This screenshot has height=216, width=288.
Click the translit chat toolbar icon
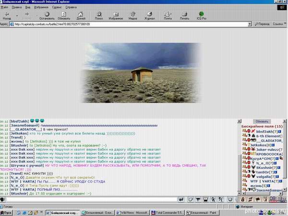[x=221, y=200]
